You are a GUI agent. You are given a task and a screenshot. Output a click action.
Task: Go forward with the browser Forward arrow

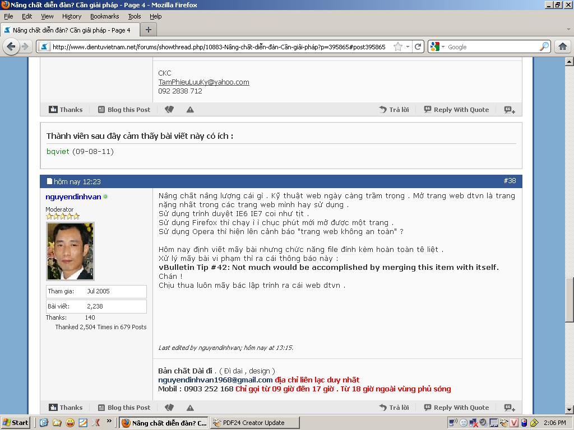pos(26,47)
